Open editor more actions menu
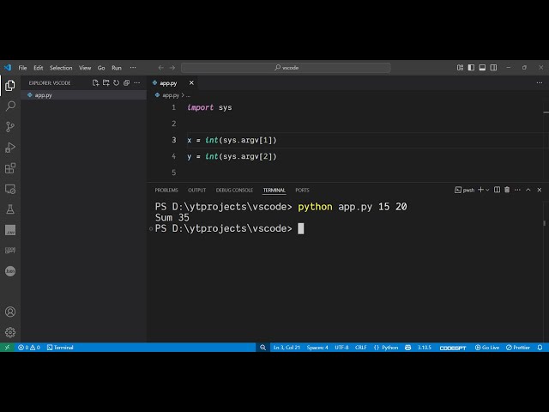 pos(540,82)
